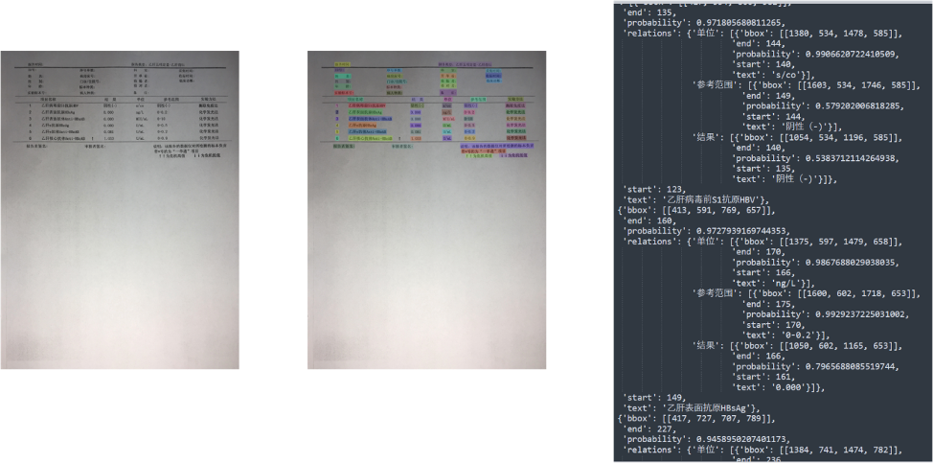933x463 pixels.
Task: Click bbox [[413, 591, 769, 657]]
Action: coord(696,210)
